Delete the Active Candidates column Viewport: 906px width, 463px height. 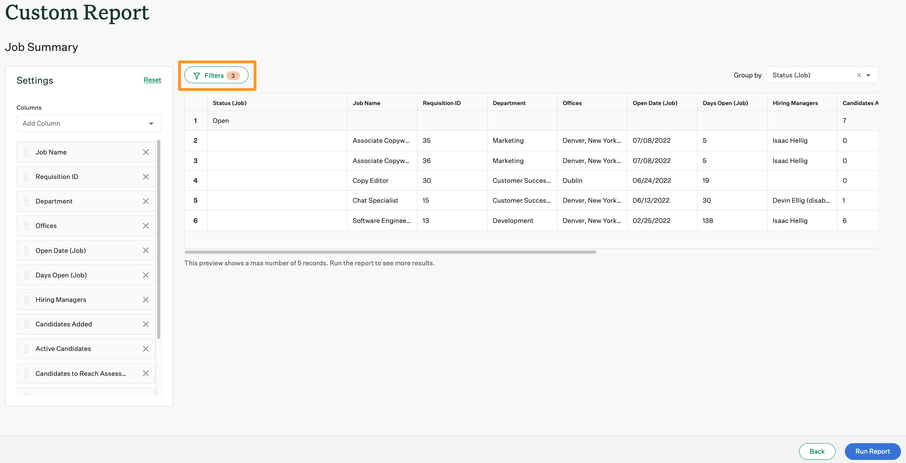point(146,349)
